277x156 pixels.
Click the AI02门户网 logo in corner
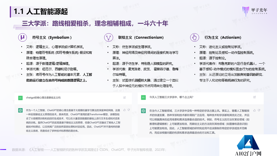248,145
